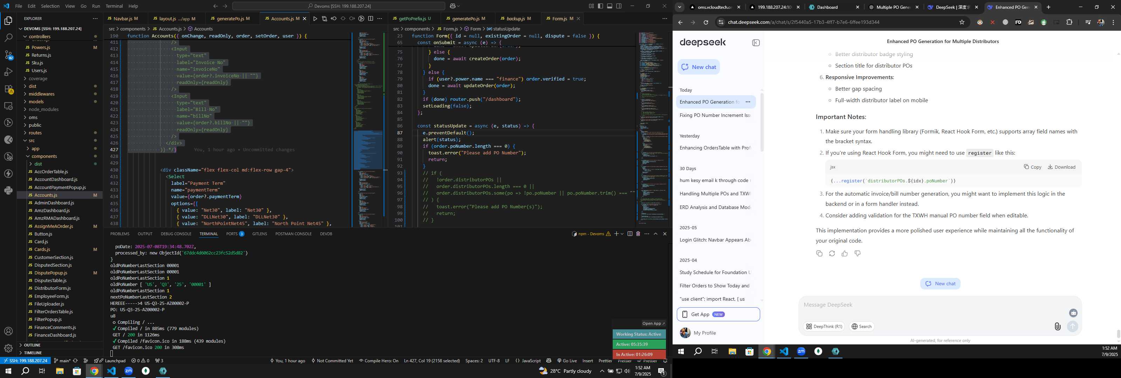Toggle DeepThink (R1) mode
1121x378 pixels.
coord(824,327)
